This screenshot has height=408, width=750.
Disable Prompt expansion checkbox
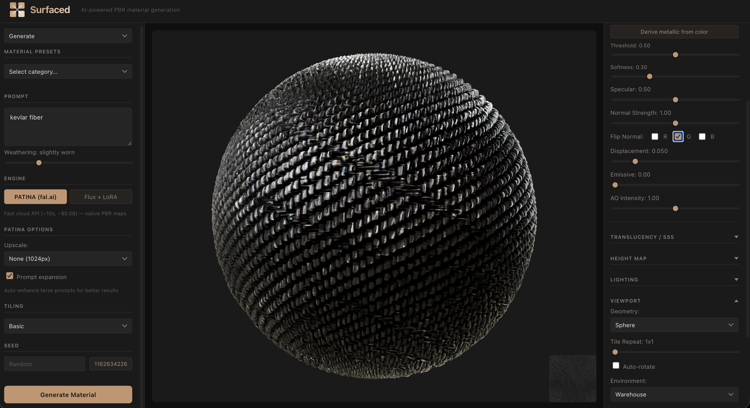click(10, 276)
